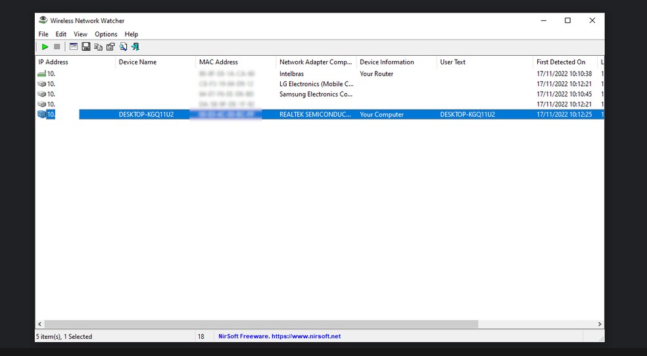Select the Intelbras router row
Screen dimensions: 647x356
point(291,74)
